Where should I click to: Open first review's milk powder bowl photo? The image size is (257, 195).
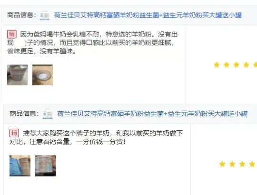click(x=43, y=75)
